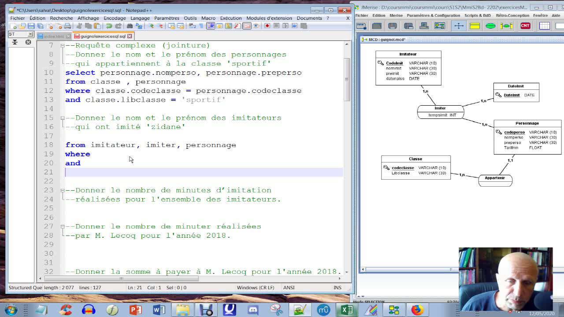This screenshot has height=317, width=564.
Task: Open Firefox from the taskbar
Action: click(417, 310)
